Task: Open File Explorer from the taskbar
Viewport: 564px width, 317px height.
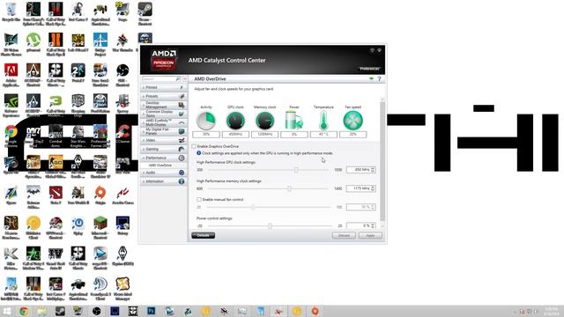Action: pyautogui.click(x=42, y=311)
